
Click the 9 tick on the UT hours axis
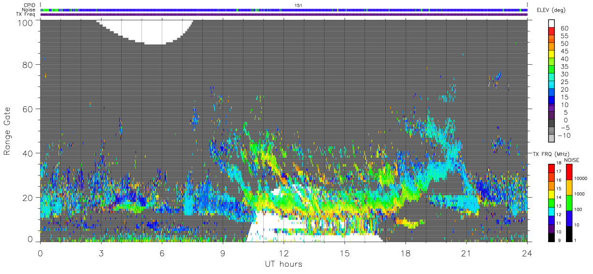point(223,253)
